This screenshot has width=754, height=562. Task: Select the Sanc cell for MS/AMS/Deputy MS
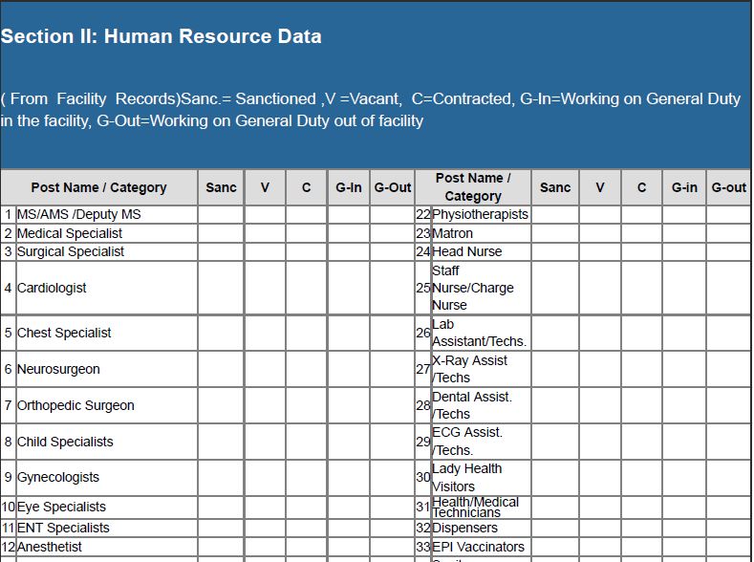(x=221, y=214)
